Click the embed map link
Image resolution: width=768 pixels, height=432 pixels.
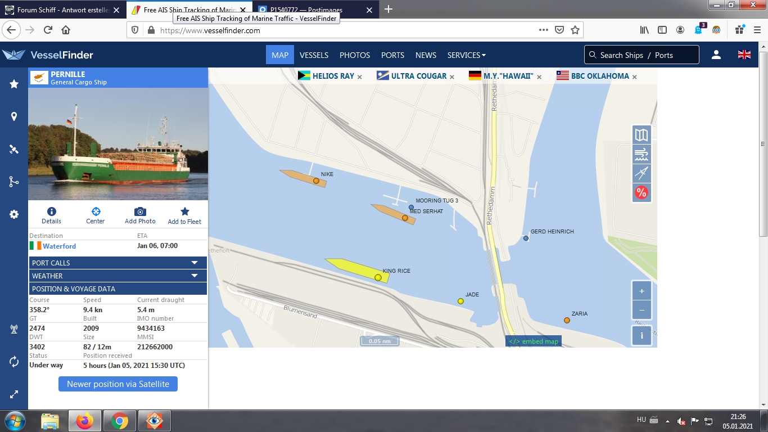pos(534,341)
